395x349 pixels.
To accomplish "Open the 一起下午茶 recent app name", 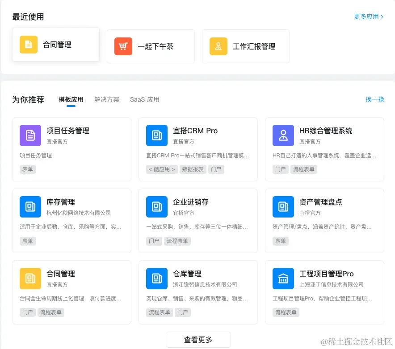I will pos(155,46).
